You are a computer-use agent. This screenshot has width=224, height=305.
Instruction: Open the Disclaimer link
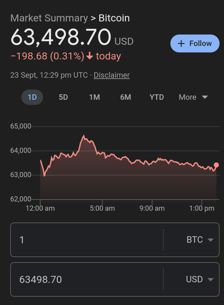(112, 75)
